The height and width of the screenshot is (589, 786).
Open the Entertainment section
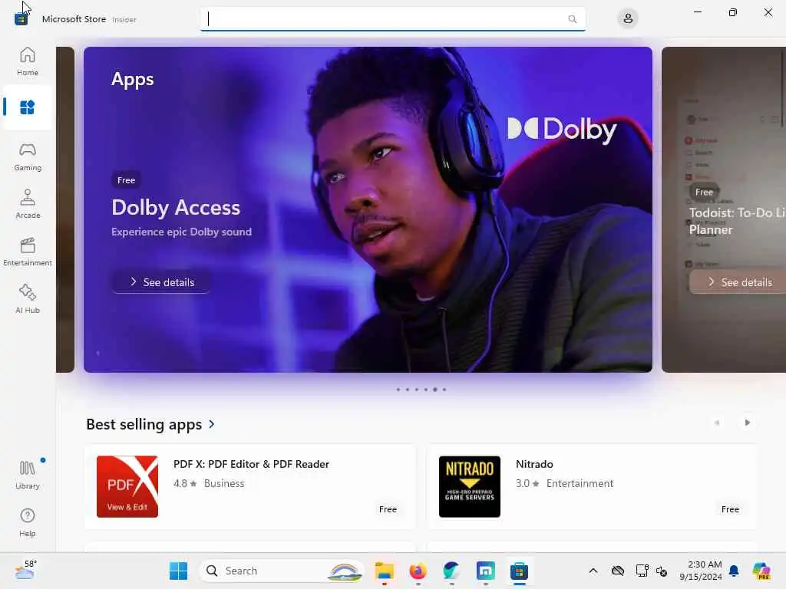27,252
